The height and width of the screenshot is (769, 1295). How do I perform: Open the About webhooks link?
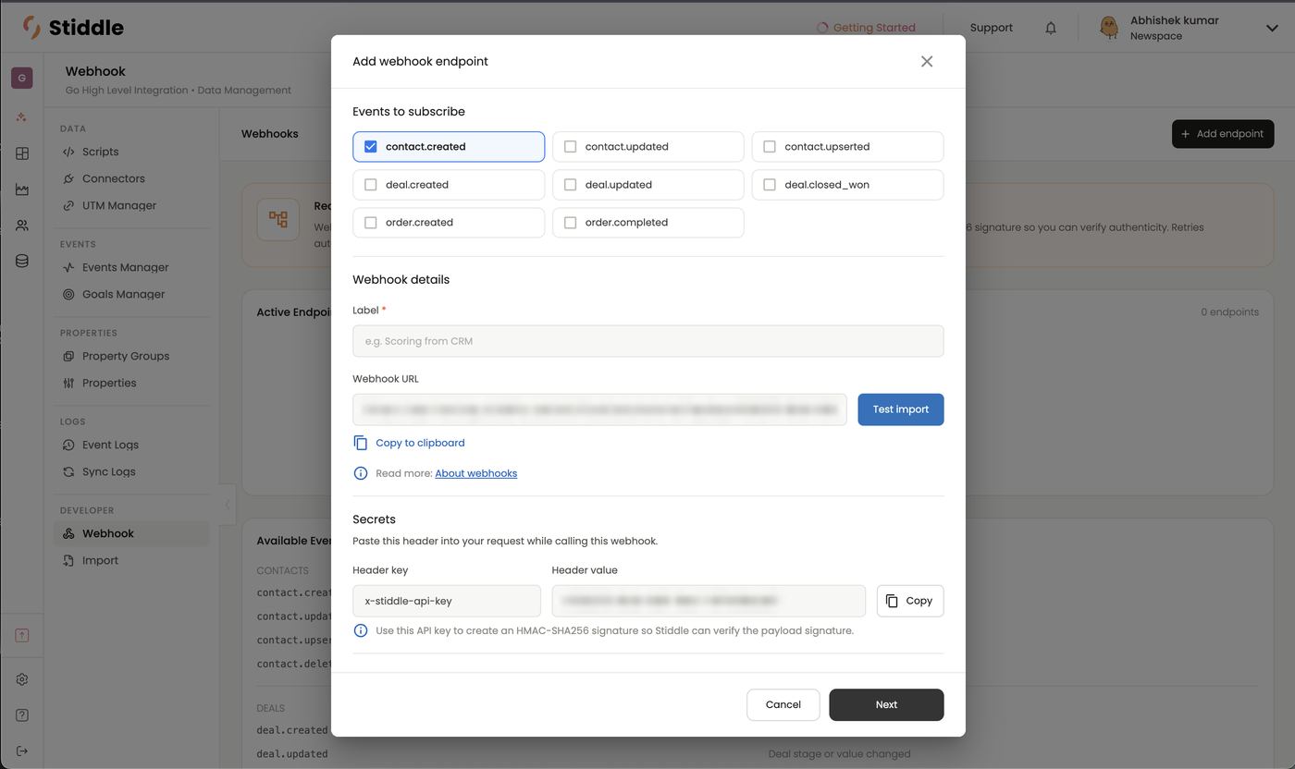click(476, 473)
